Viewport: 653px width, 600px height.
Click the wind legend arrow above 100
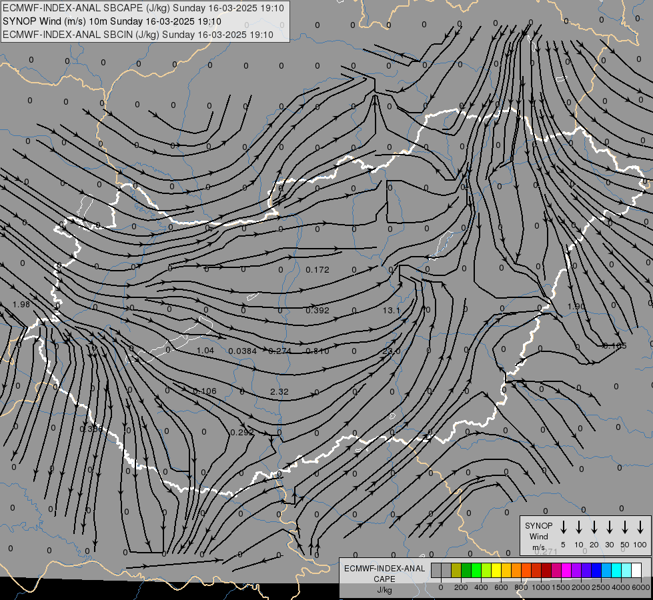pyautogui.click(x=640, y=527)
